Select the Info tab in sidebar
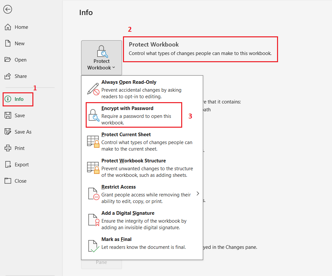This screenshot has height=276, width=332. click(19, 99)
